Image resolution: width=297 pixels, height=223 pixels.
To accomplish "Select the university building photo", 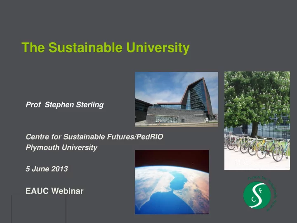I will pos(177,100).
